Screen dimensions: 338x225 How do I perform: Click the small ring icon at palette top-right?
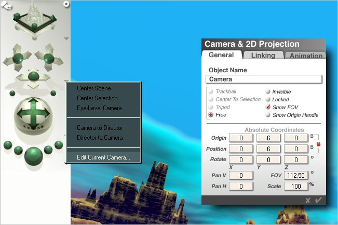[x=66, y=4]
